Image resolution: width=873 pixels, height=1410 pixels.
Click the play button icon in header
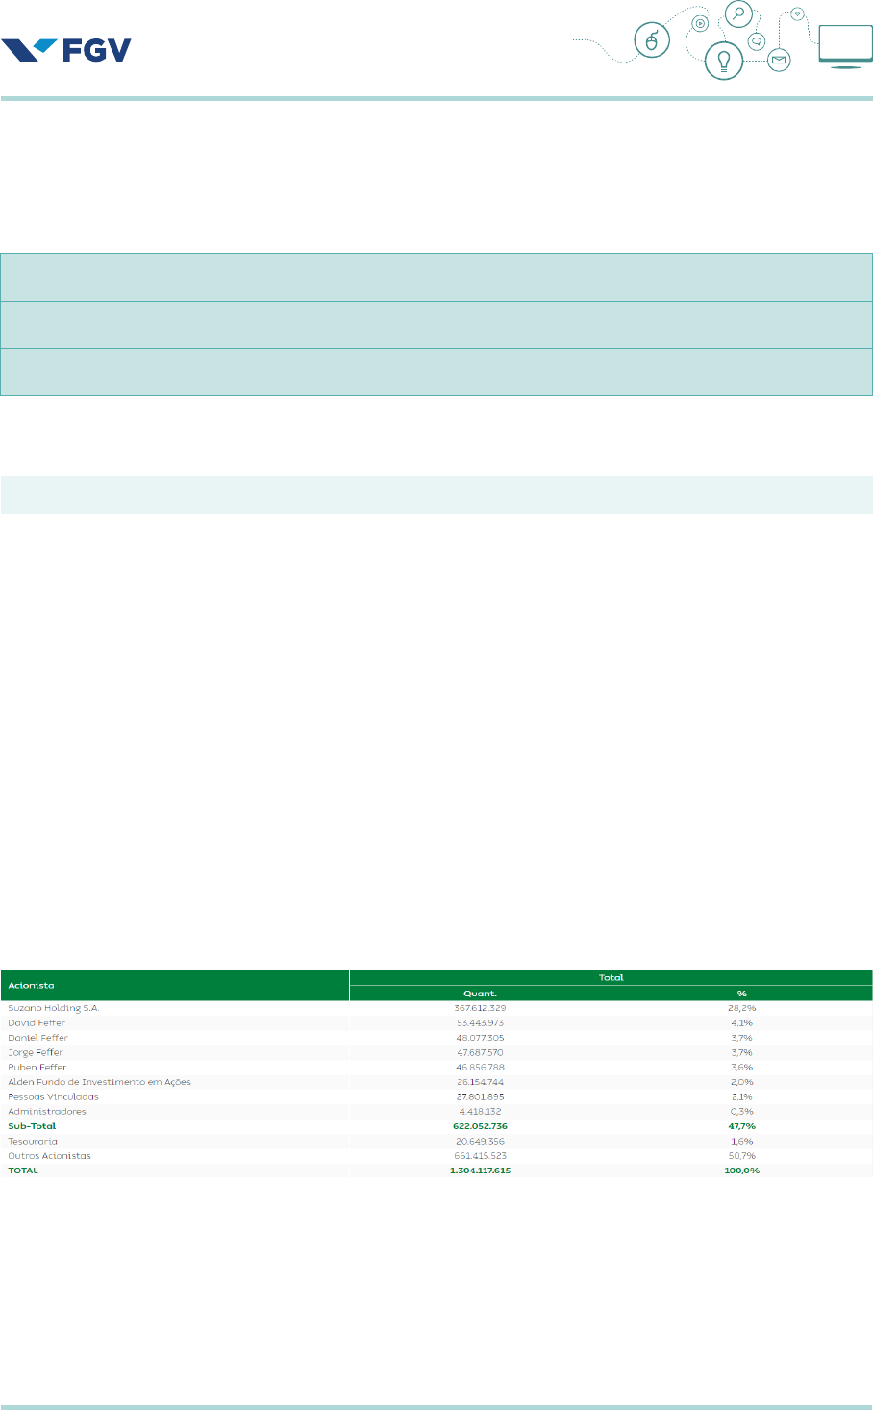pyautogui.click(x=700, y=24)
